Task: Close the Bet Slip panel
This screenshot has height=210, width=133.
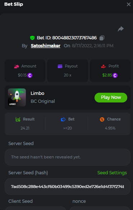Action: (129, 4)
